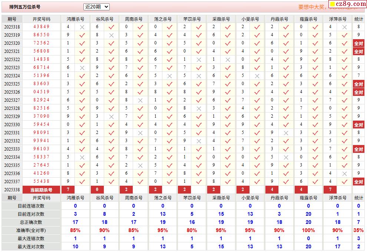Click the 100% accuracy value for 蘋露杀号
The image size is (367, 252).
tap(308, 231)
